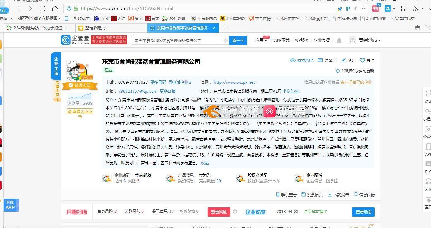Click email 798721757@qq.com

coord(138,91)
